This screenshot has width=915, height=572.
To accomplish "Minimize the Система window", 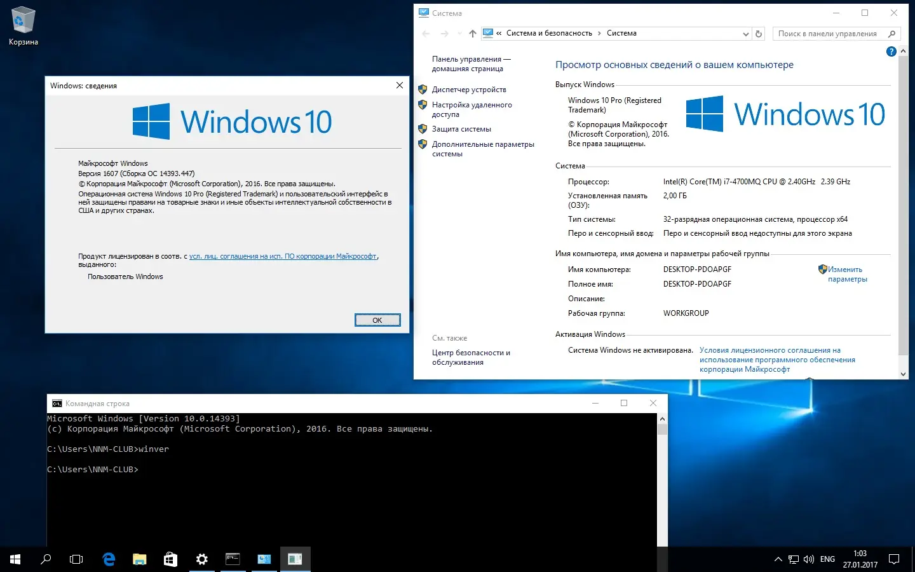I will click(x=836, y=13).
